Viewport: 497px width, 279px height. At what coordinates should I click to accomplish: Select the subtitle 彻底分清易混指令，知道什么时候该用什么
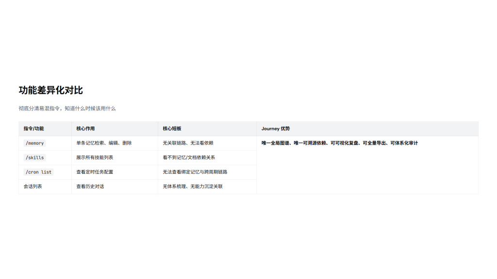tap(67, 108)
